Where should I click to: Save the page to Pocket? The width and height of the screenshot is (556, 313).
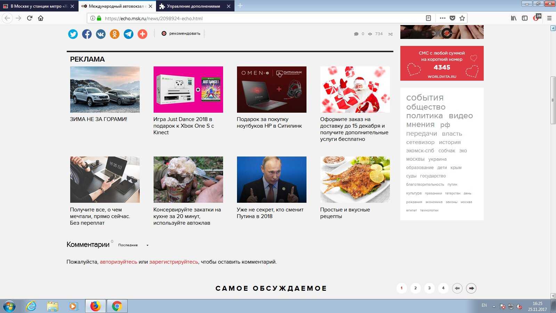[x=452, y=18]
